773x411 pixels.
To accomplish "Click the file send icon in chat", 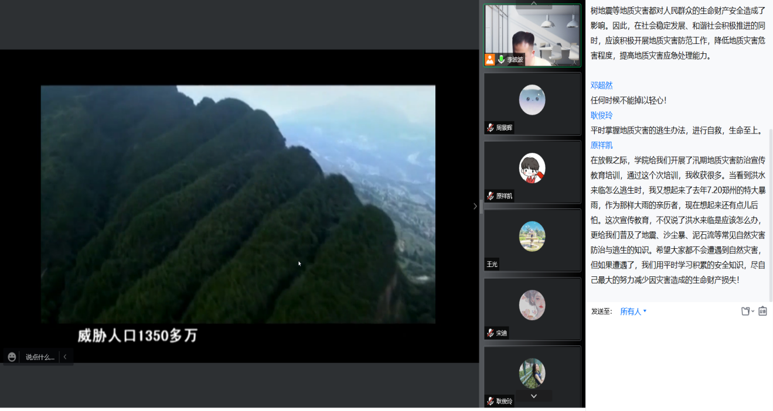I will pos(745,311).
